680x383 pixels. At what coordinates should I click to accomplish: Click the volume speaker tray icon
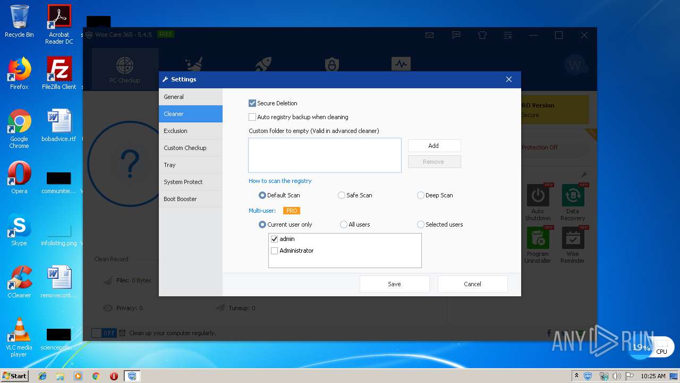(x=616, y=376)
